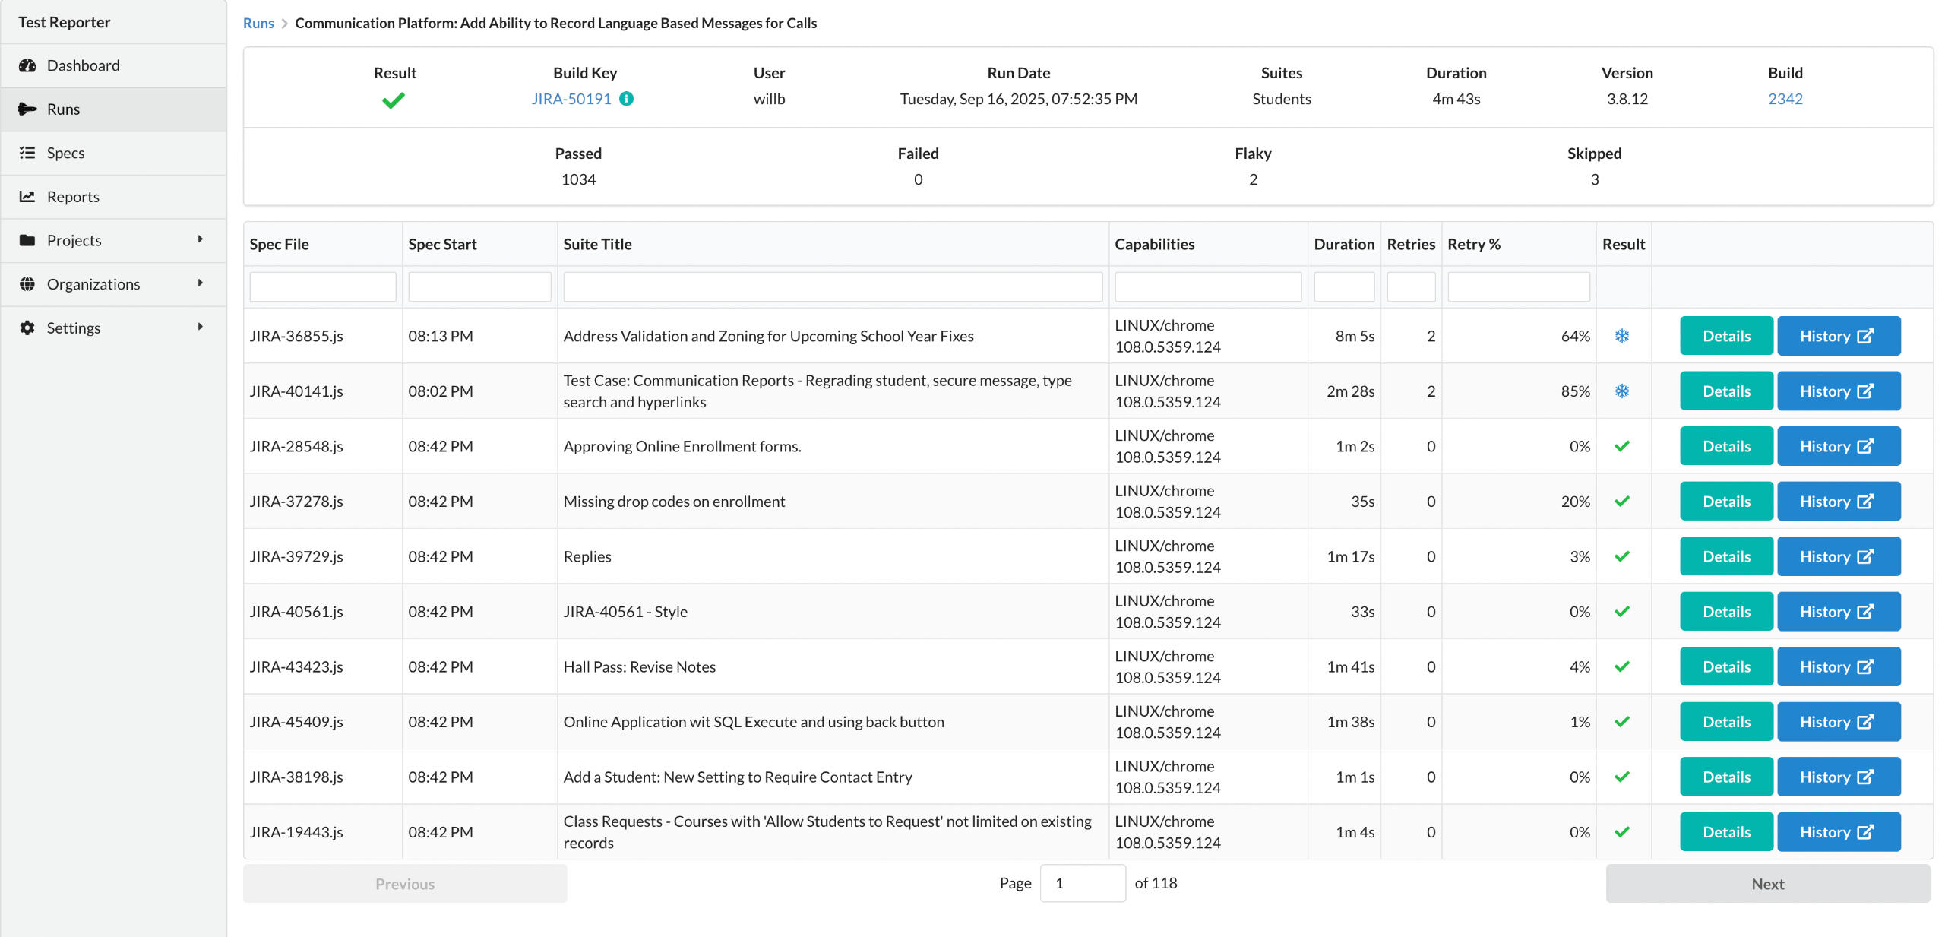Open History for JIRA-39729.js

pyautogui.click(x=1838, y=556)
